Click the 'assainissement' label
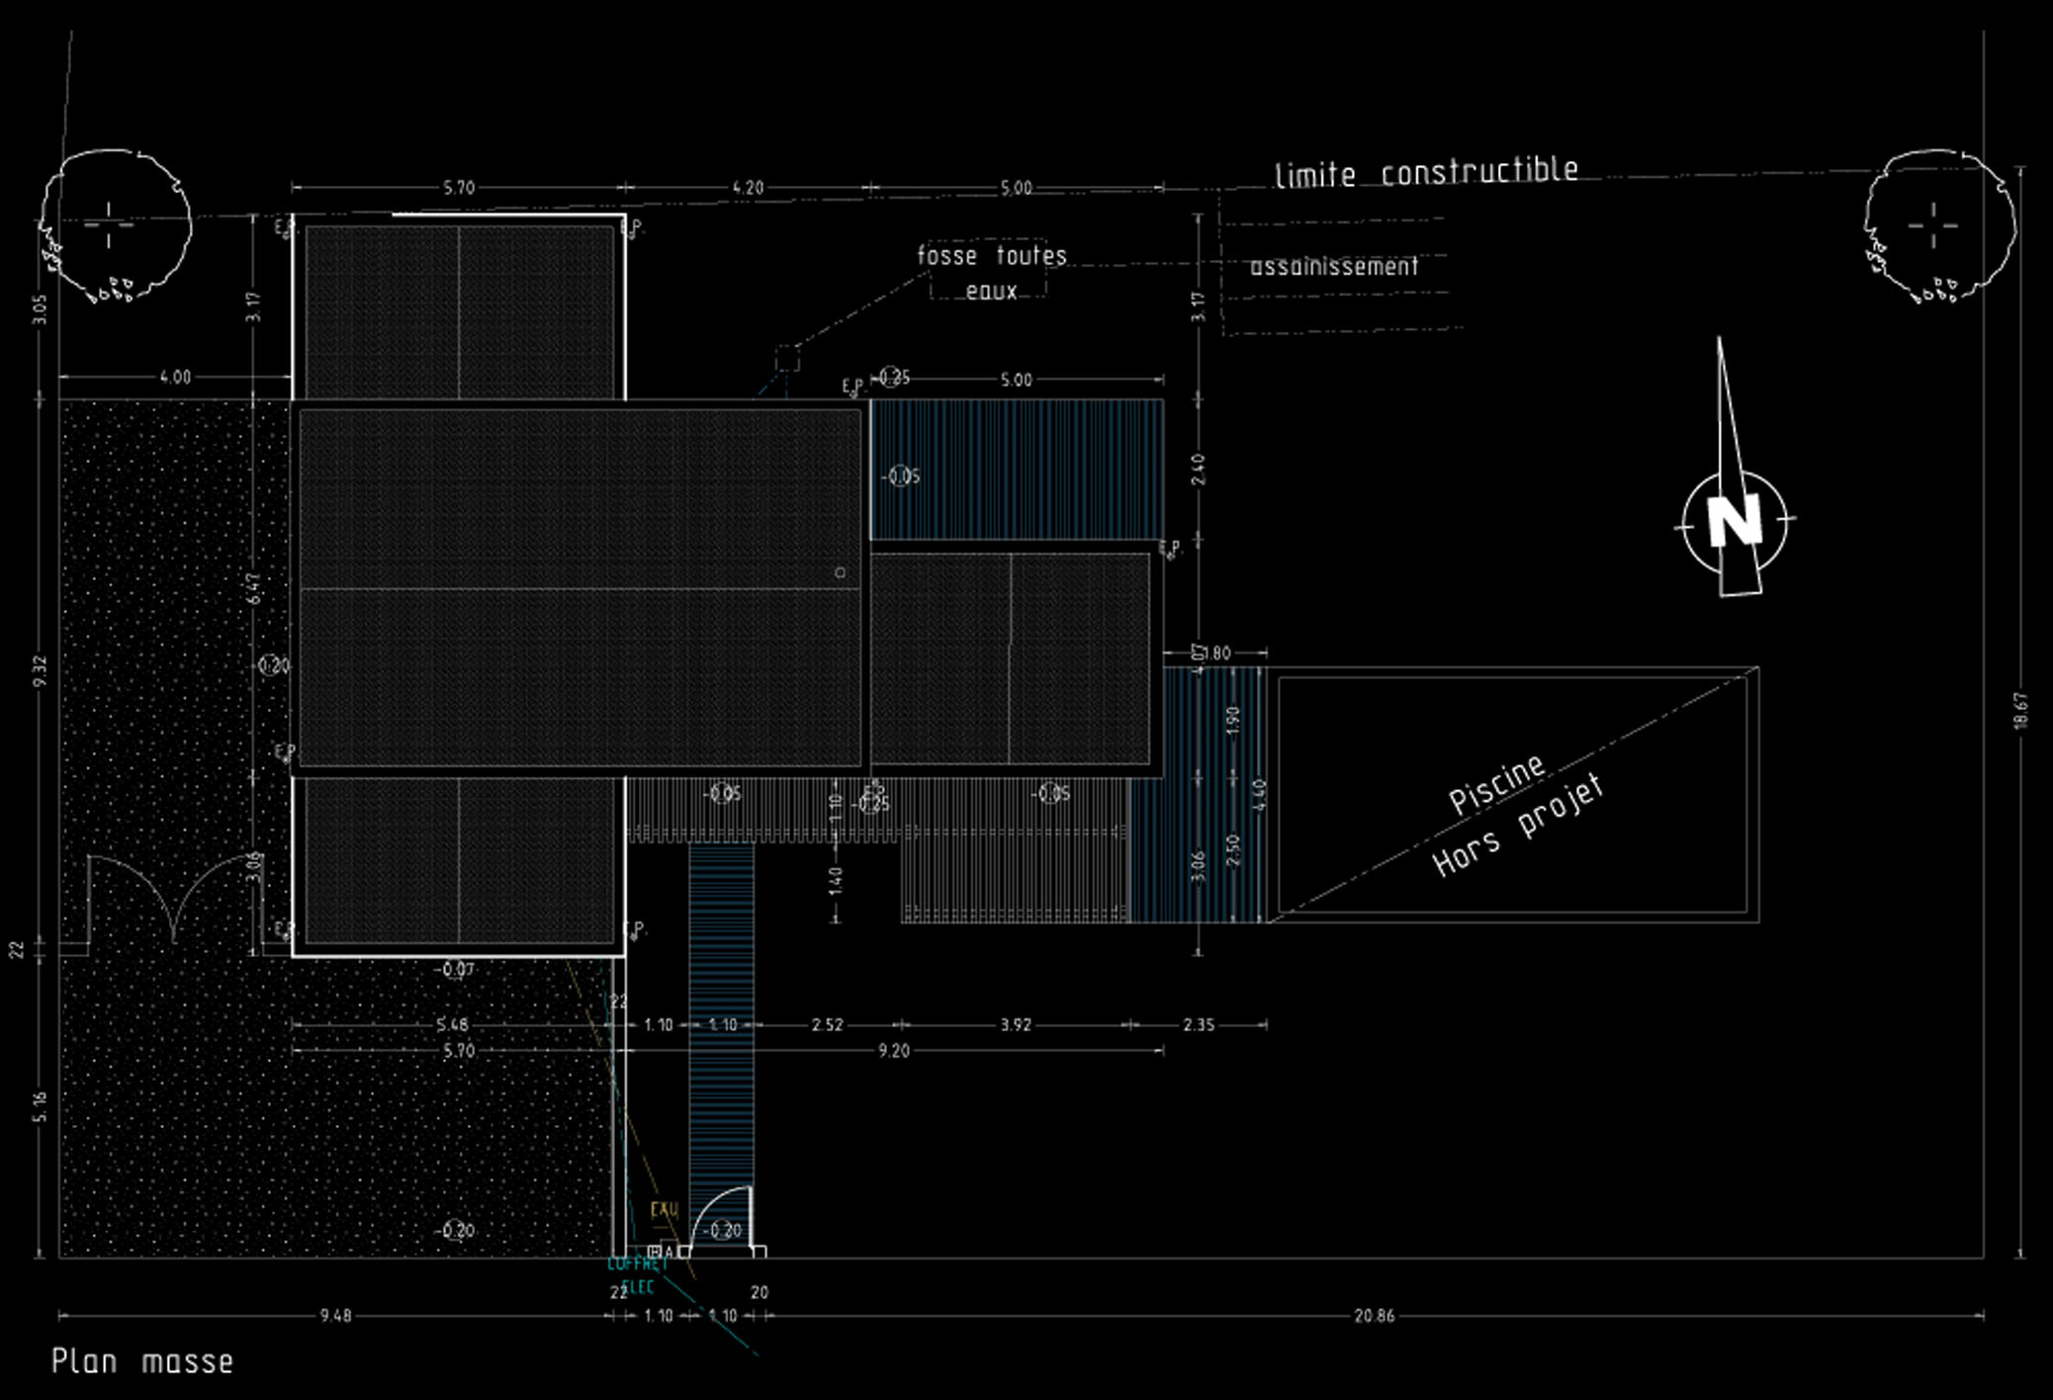 pyautogui.click(x=1333, y=267)
